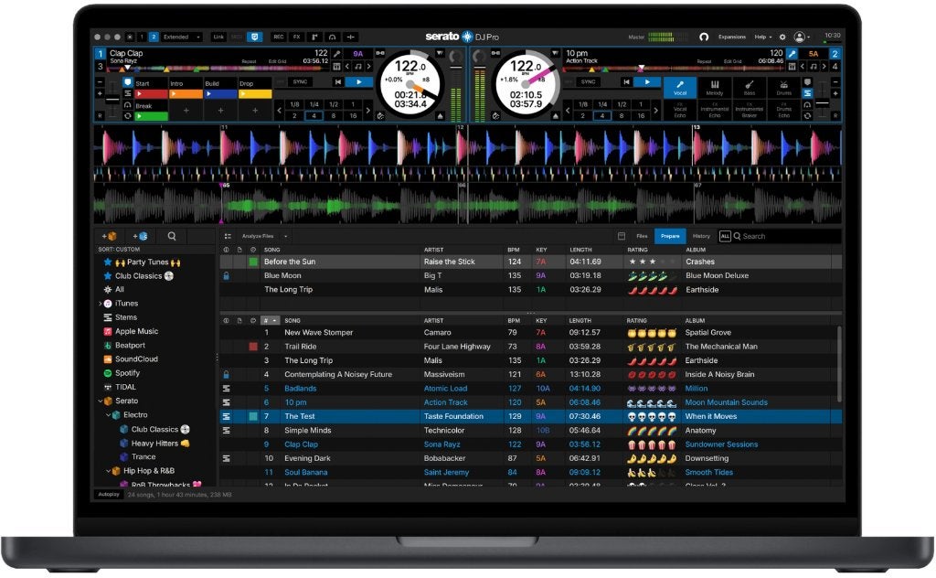Collapse the Serato crate tree
This screenshot has width=936, height=578.
(x=101, y=401)
